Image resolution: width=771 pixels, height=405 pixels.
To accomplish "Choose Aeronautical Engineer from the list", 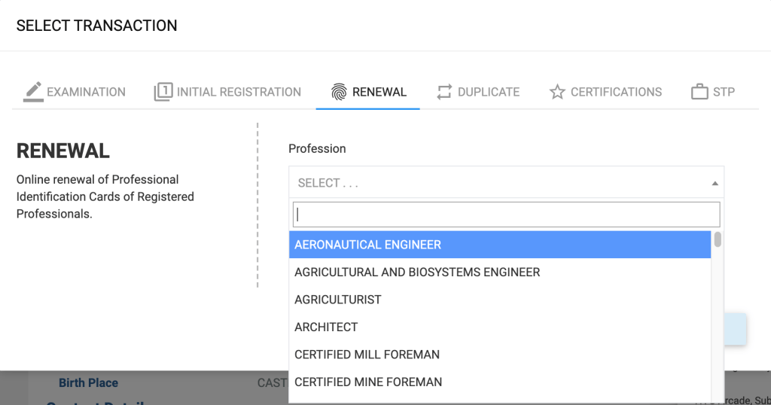I will pos(367,245).
